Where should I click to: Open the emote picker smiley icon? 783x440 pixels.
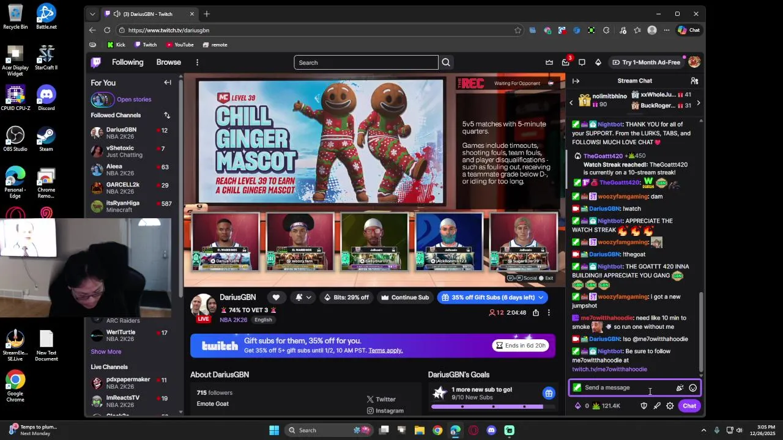coord(692,387)
